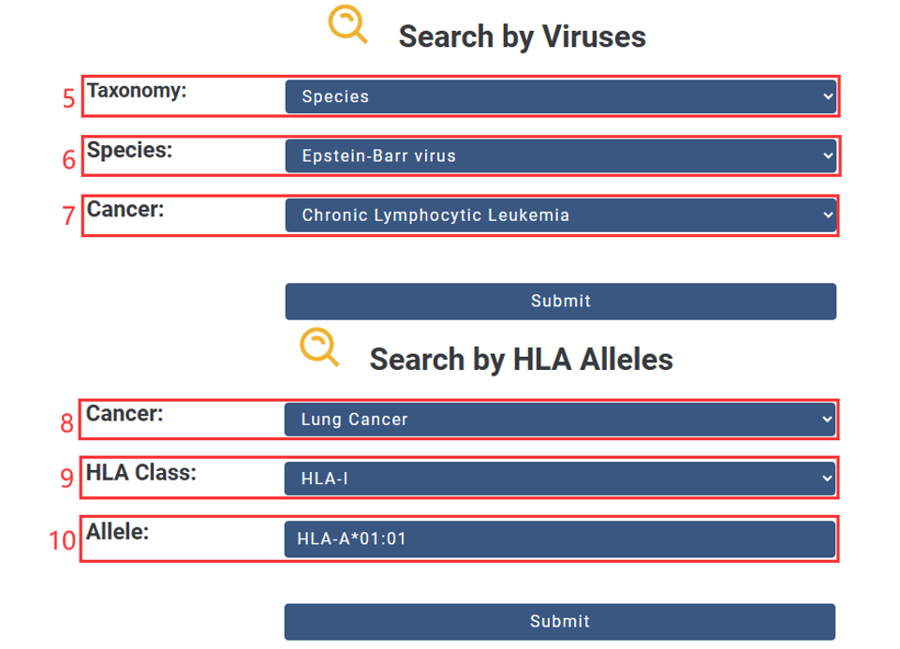Expand the Species dropdown showing Epstein-Barr virus
The image size is (900, 649).
click(560, 155)
